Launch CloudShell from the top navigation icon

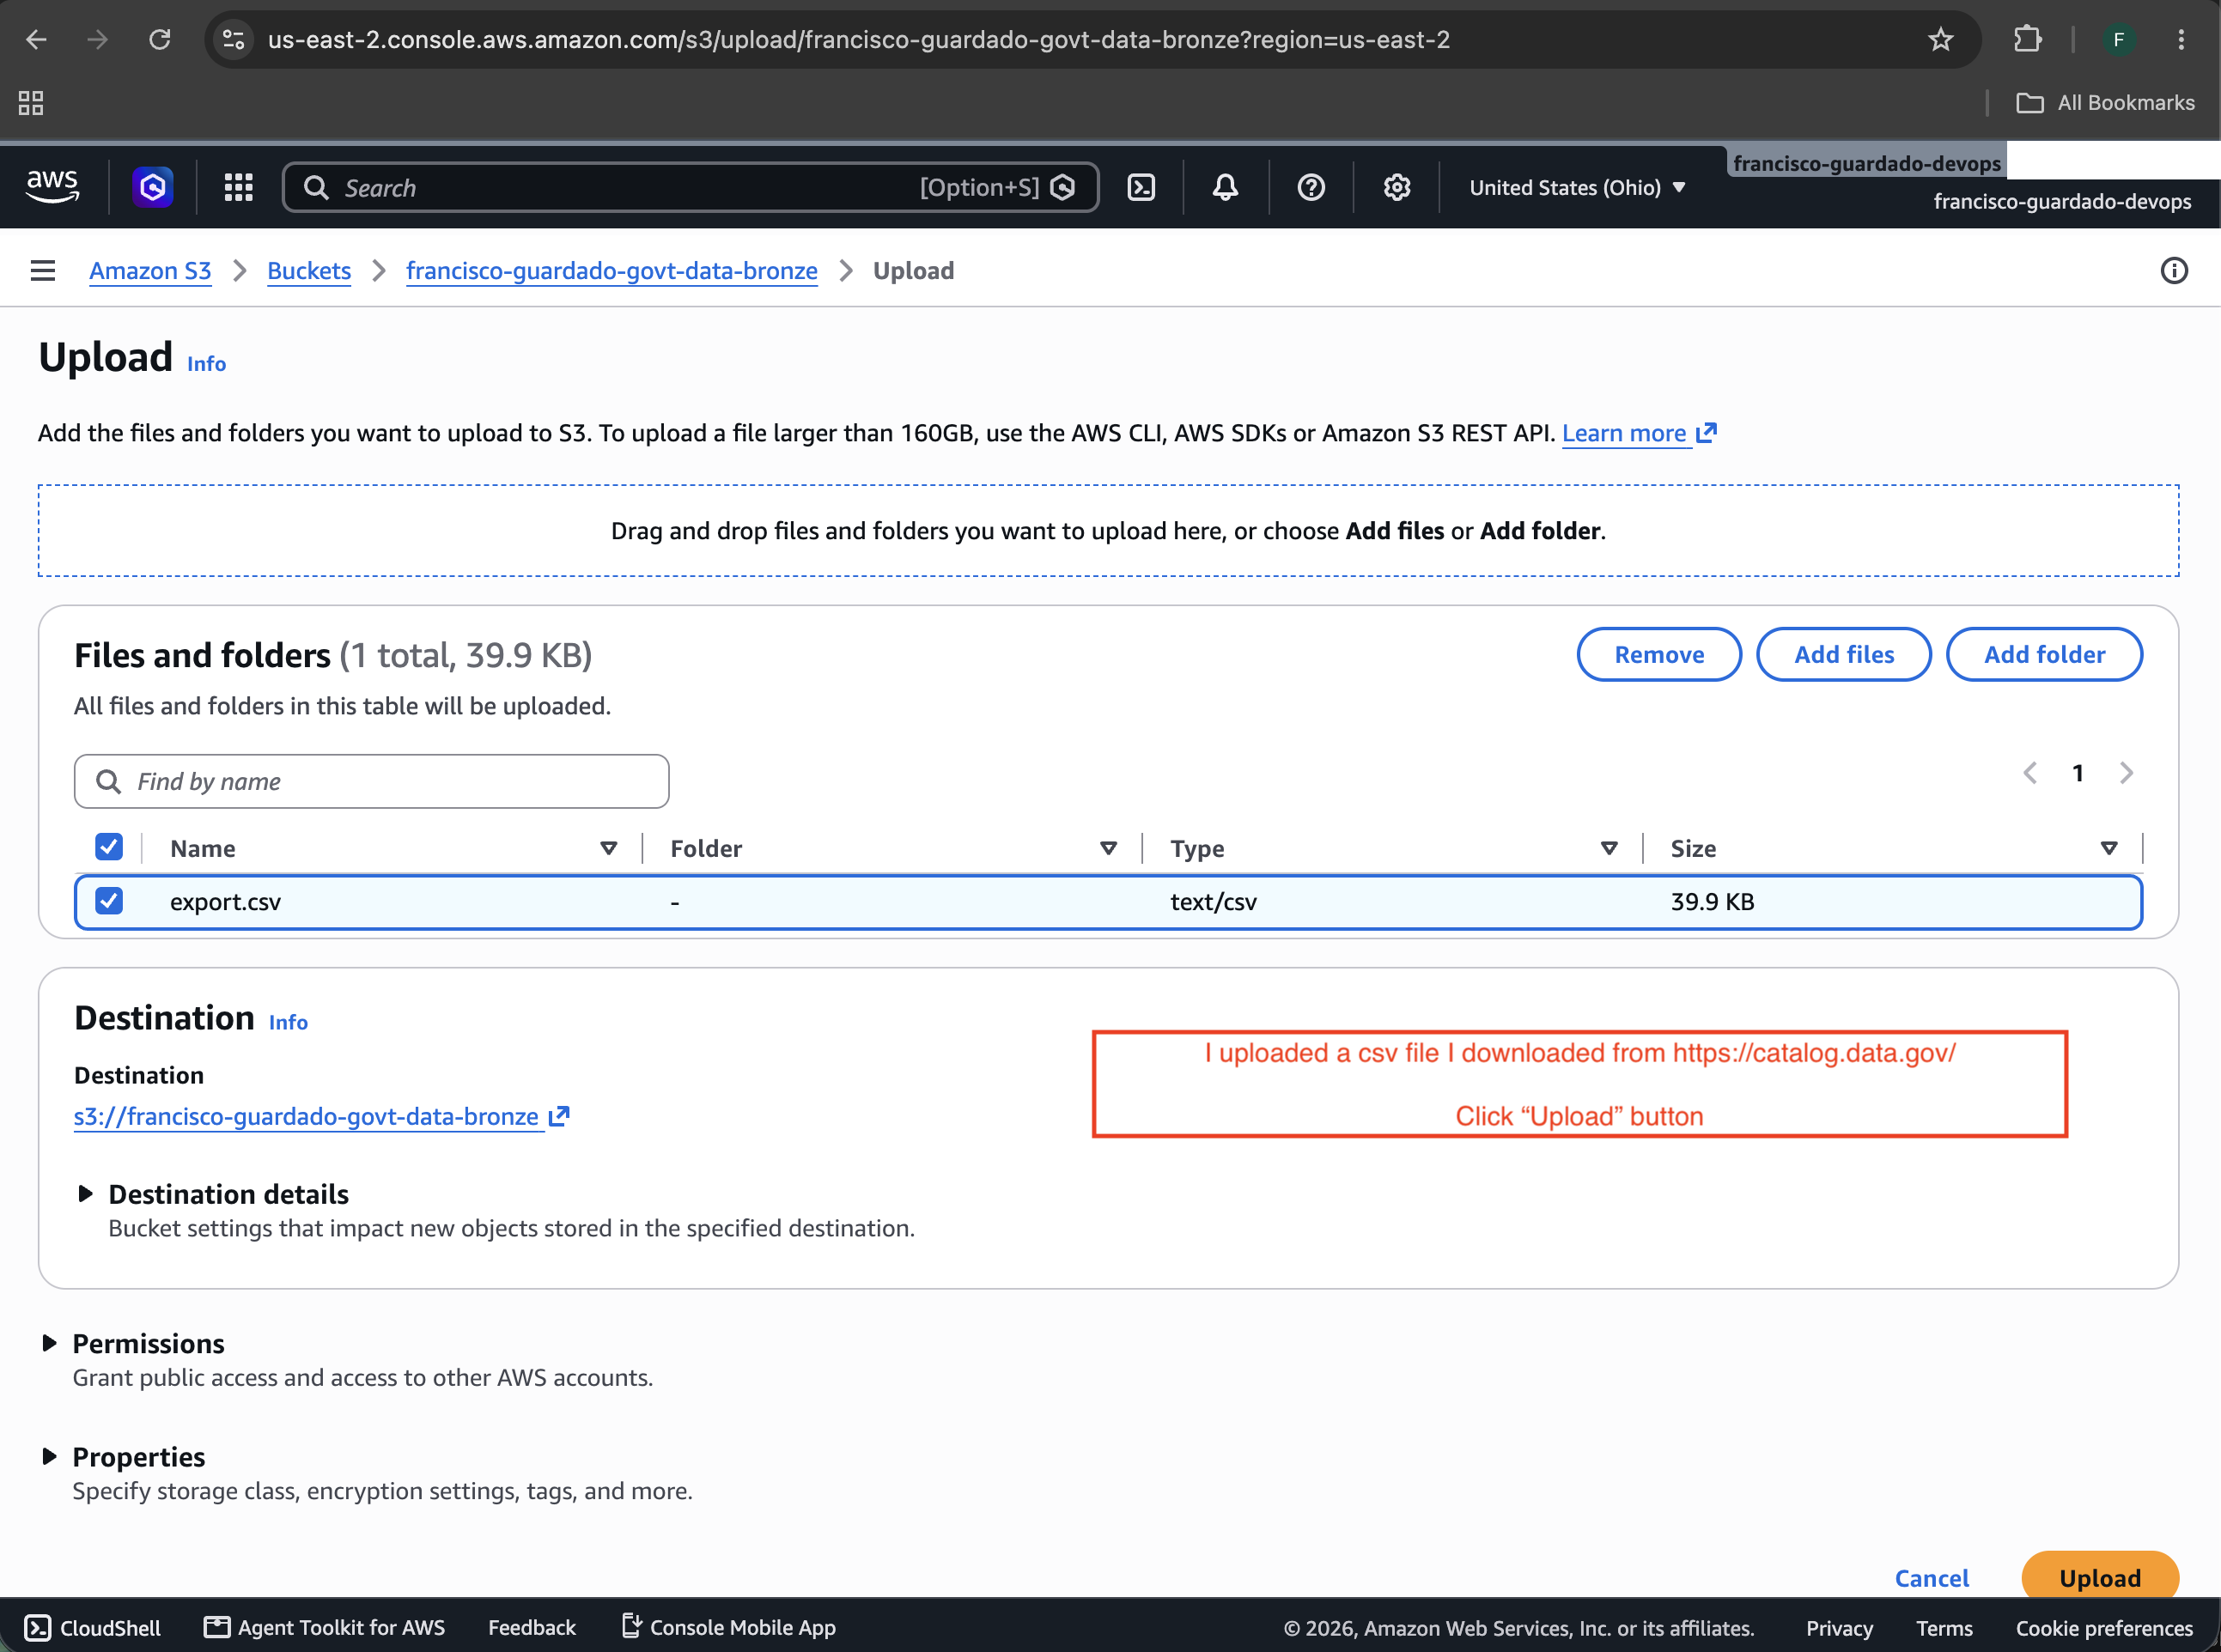(1141, 187)
